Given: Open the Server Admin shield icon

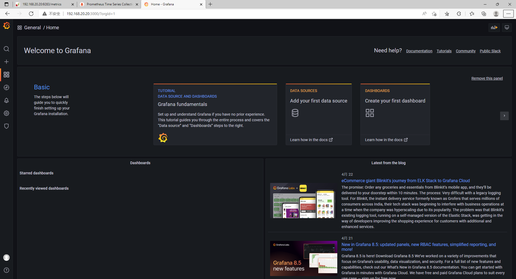Looking at the screenshot, I should click(6, 126).
